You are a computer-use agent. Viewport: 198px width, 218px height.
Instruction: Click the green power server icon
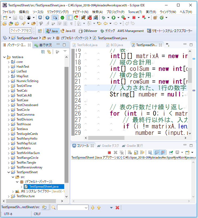(x=62, y=18)
